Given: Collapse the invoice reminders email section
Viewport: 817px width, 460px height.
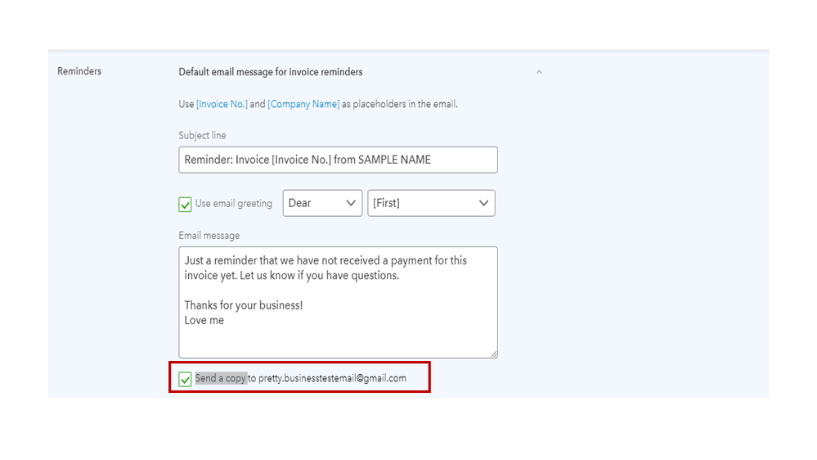Looking at the screenshot, I should (539, 72).
